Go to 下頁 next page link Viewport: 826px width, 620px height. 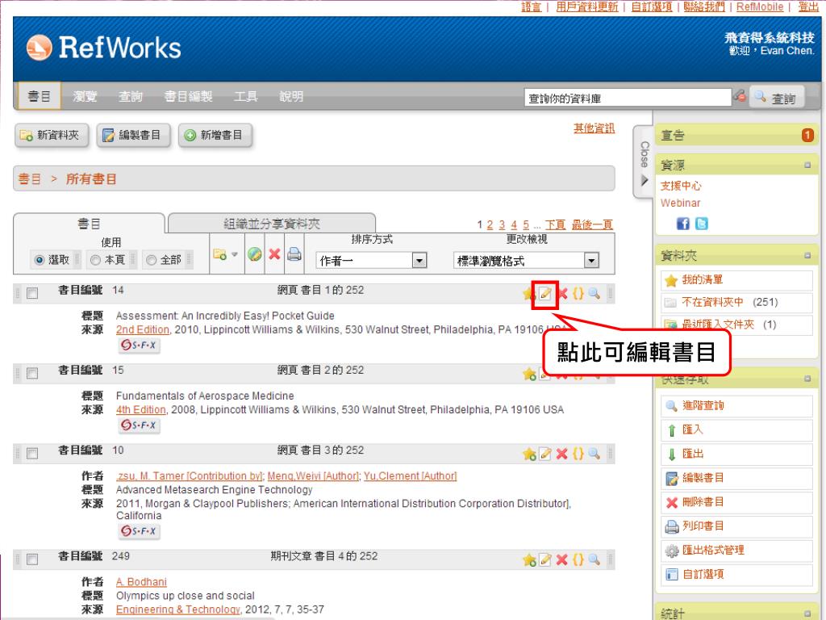(555, 224)
